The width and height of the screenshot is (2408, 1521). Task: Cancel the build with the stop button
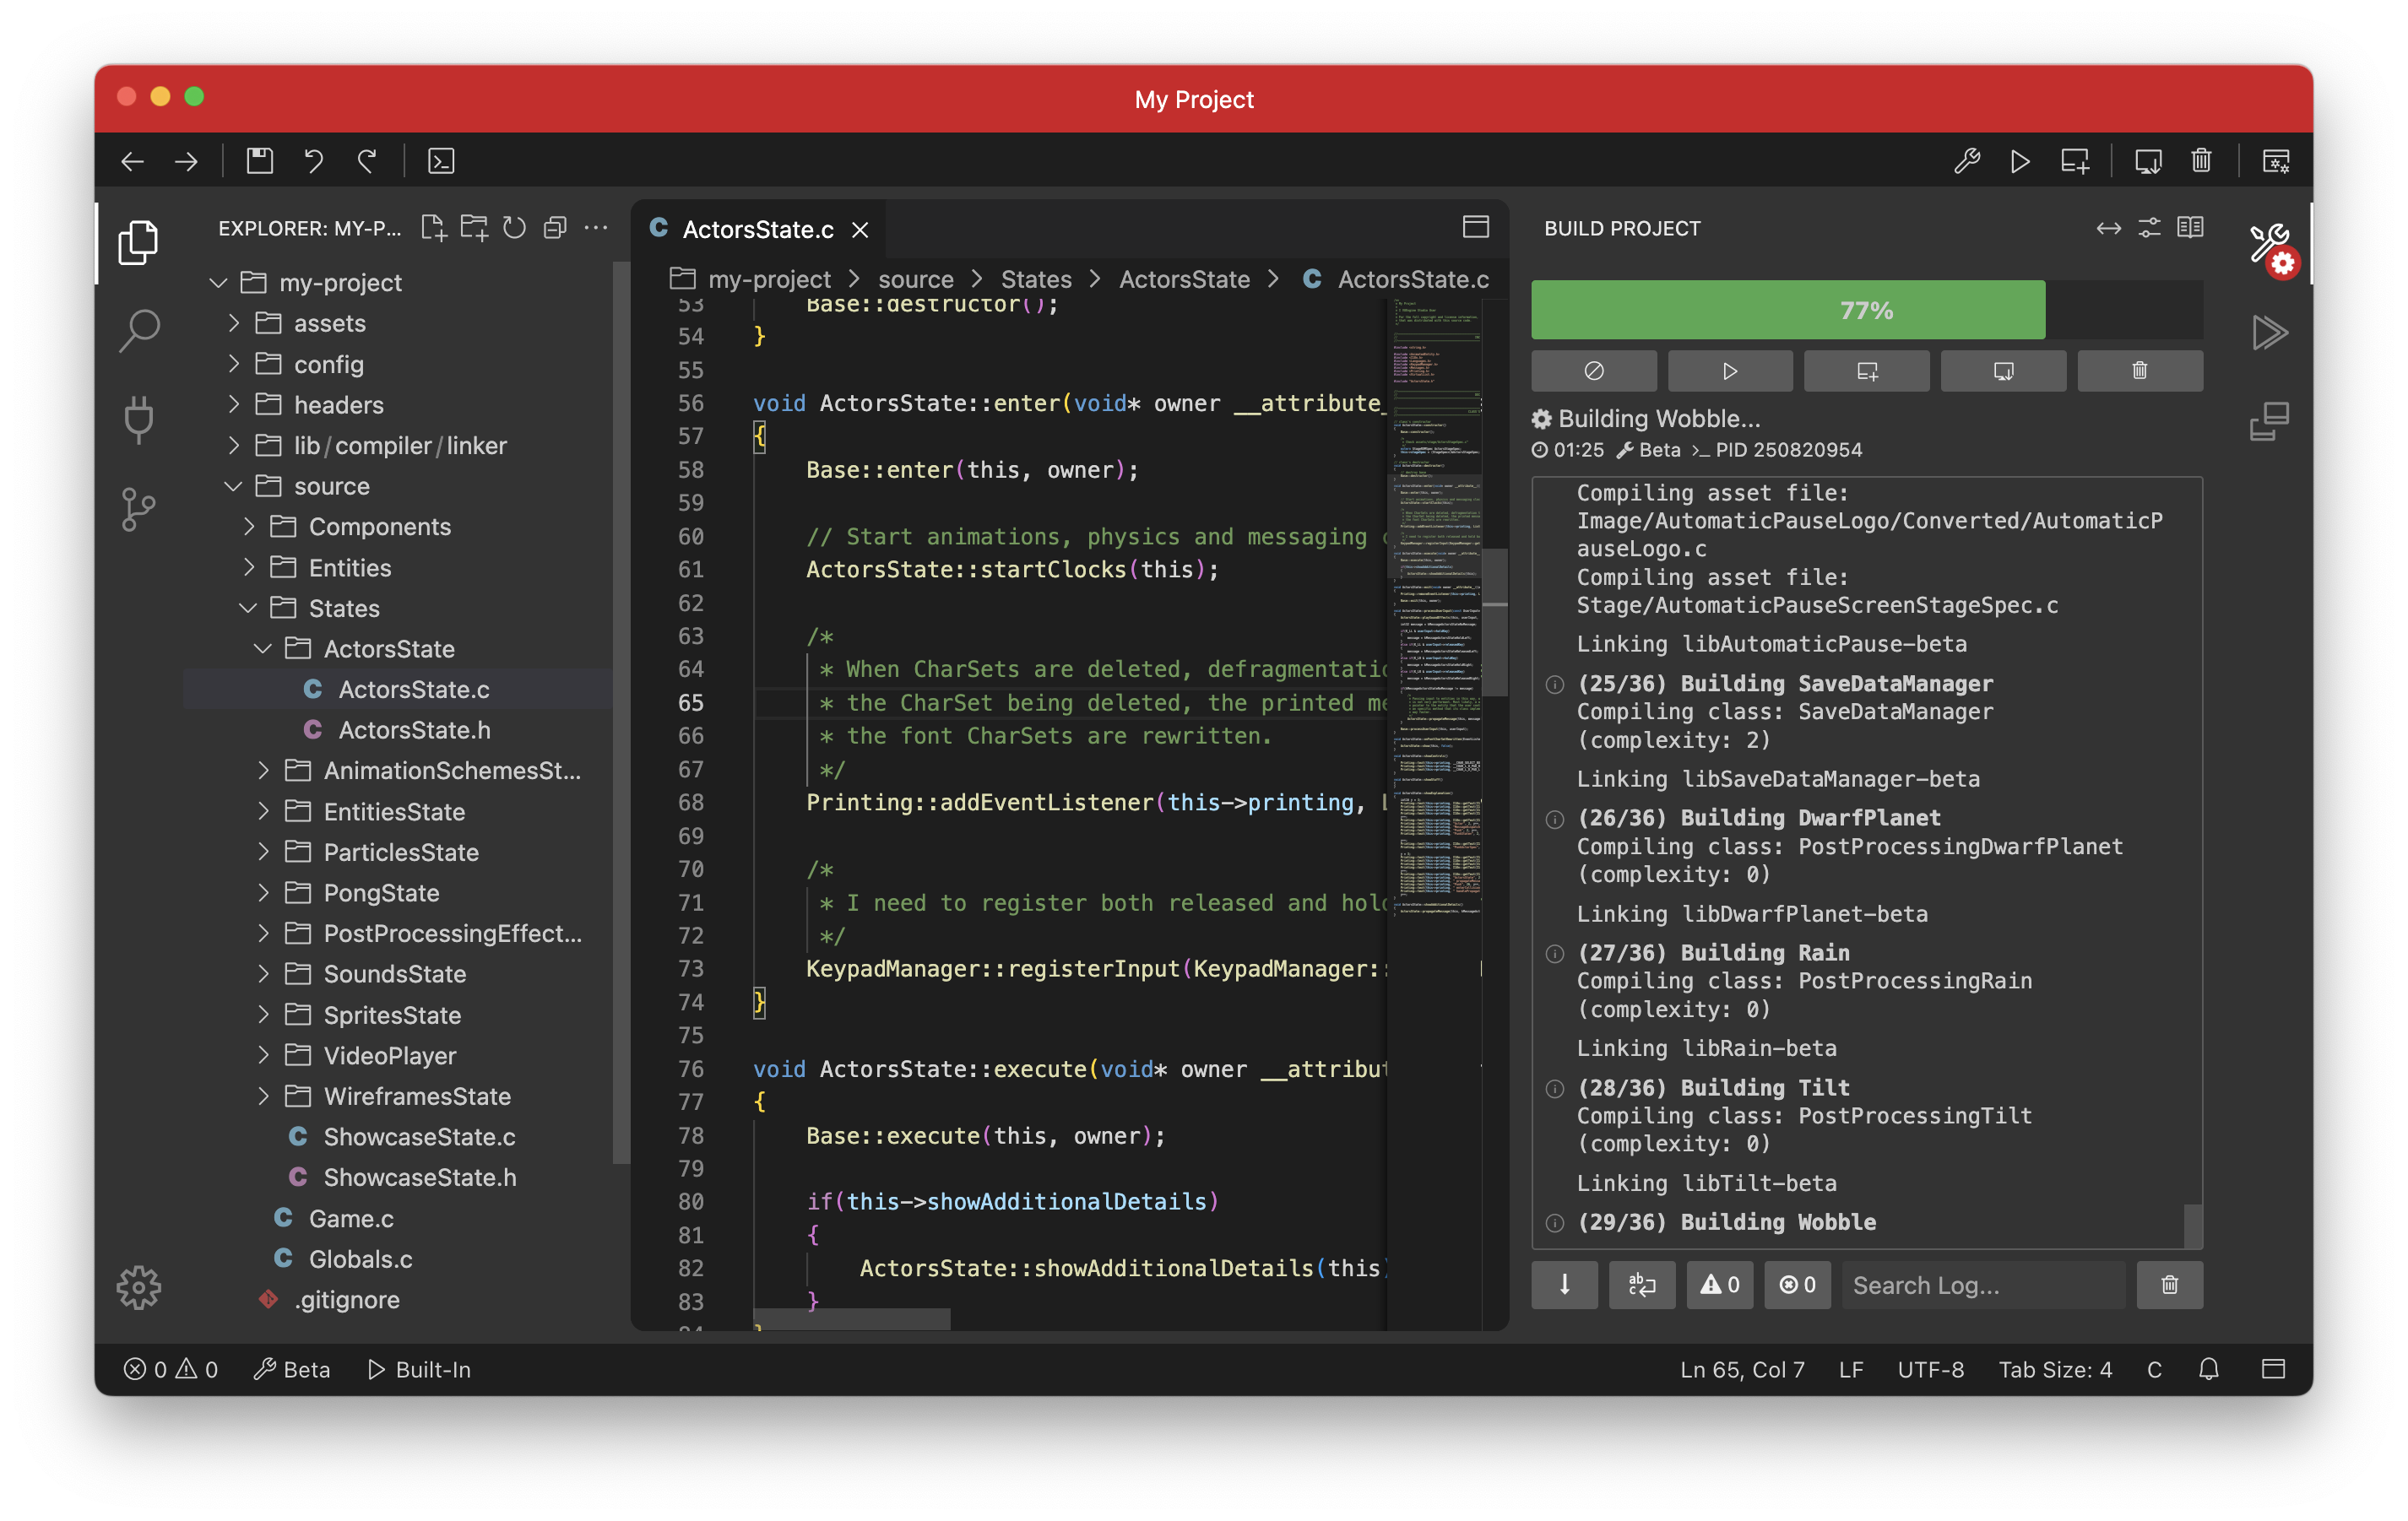[x=1593, y=371]
